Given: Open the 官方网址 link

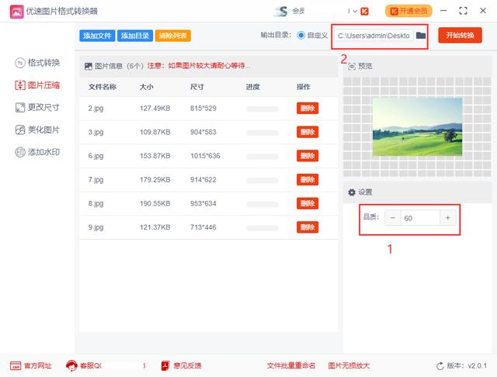Looking at the screenshot, I should [31, 366].
